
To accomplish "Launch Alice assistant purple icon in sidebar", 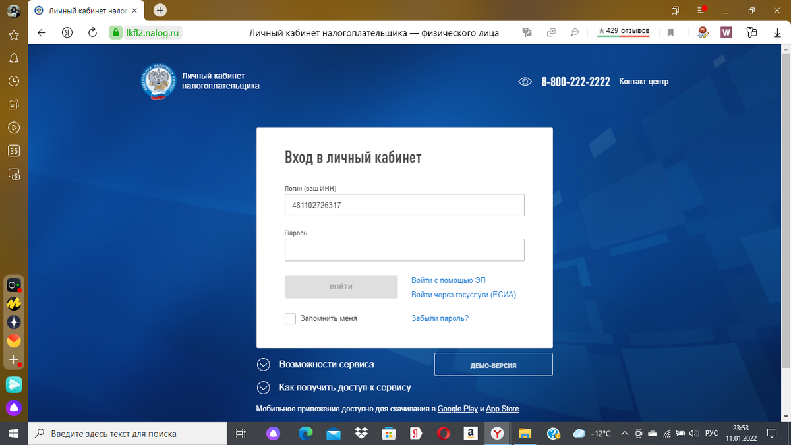I will pyautogui.click(x=13, y=407).
